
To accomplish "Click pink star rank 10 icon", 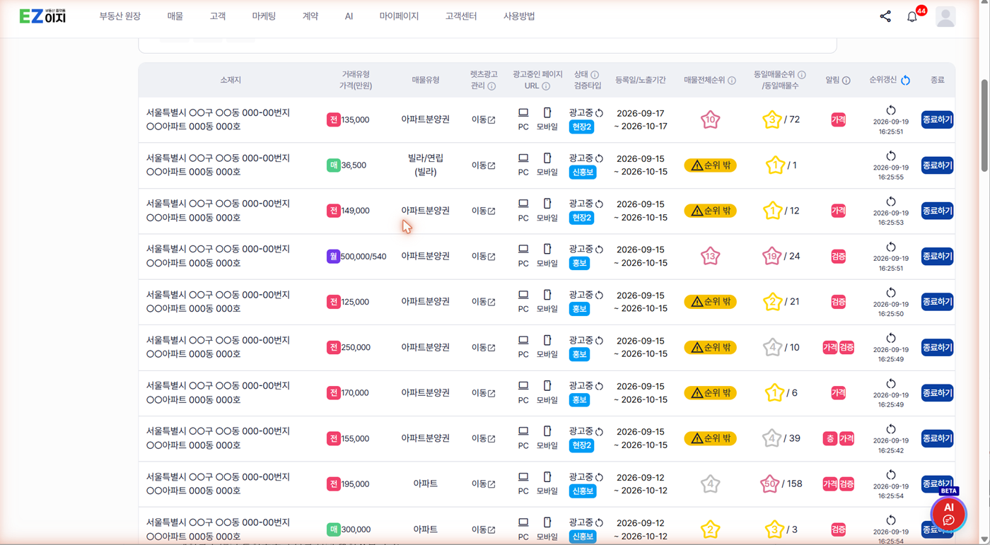I will [x=710, y=119].
